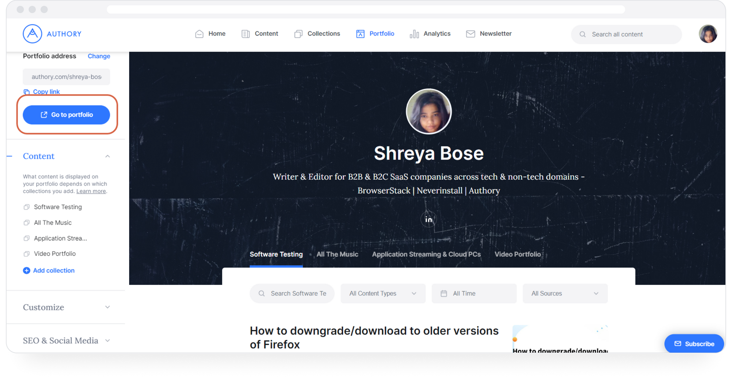Click the Subscribe button
The image size is (732, 383).
click(694, 344)
